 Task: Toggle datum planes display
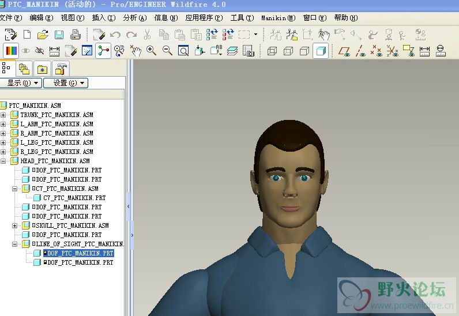tap(344, 51)
